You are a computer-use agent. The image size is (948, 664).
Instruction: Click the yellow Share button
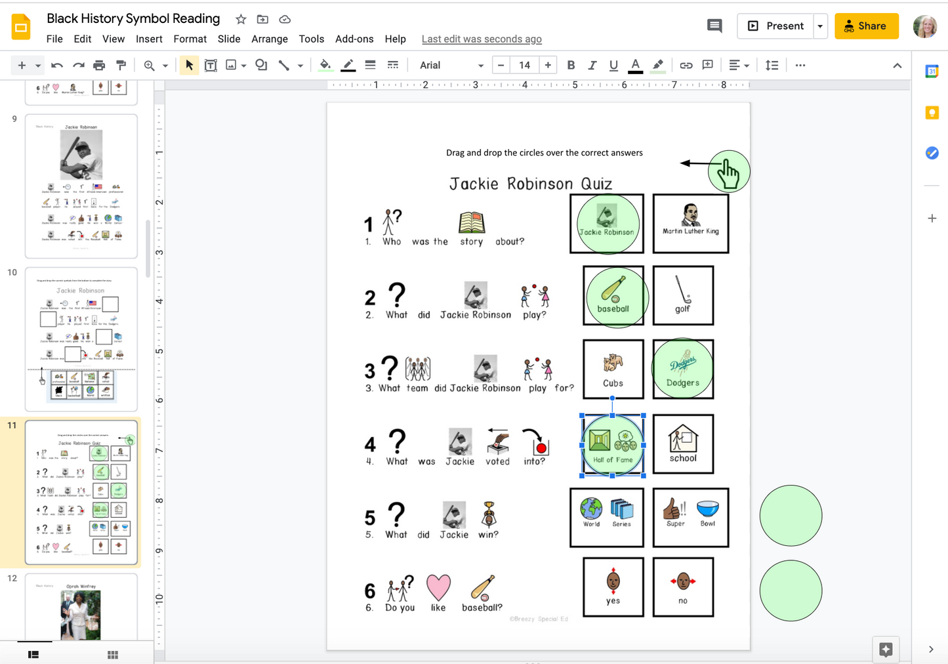pyautogui.click(x=866, y=26)
